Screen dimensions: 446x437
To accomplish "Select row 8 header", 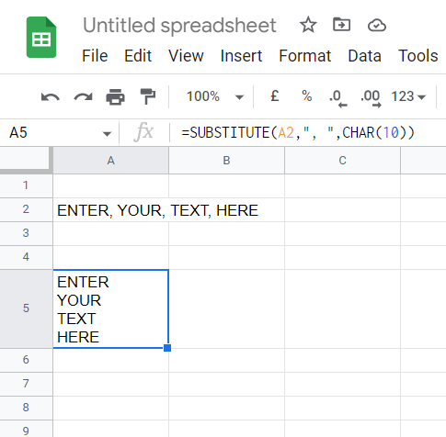I will click(26, 408).
